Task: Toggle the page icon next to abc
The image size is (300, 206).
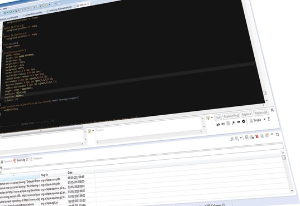Action: click(x=228, y=123)
